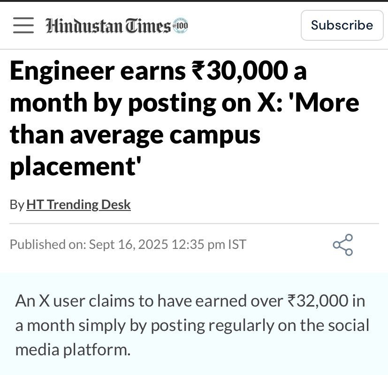Click the word 'Times' in the masthead

point(148,26)
